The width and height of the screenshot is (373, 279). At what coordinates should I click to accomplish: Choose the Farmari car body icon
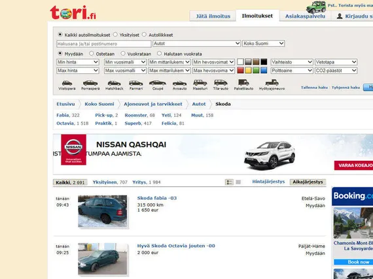(x=136, y=85)
